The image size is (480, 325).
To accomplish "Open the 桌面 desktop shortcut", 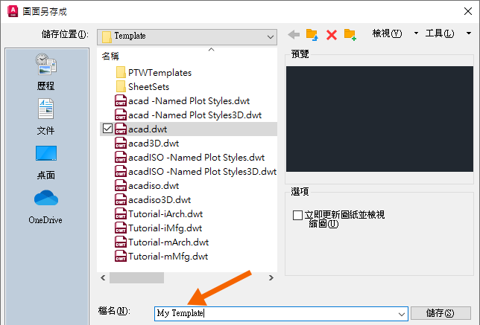I will 46,163.
